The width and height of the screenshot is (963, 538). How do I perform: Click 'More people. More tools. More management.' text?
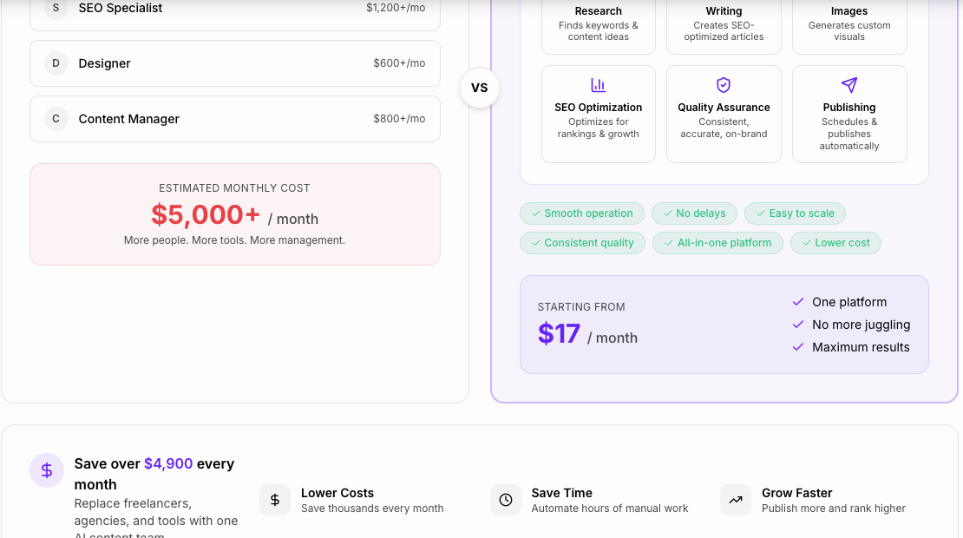tap(234, 240)
